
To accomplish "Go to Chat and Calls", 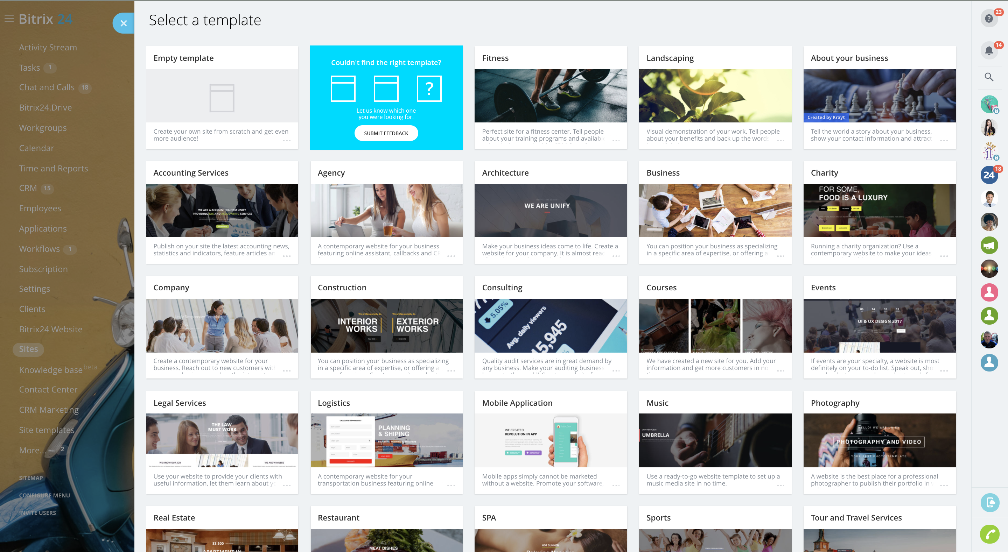I will click(47, 87).
